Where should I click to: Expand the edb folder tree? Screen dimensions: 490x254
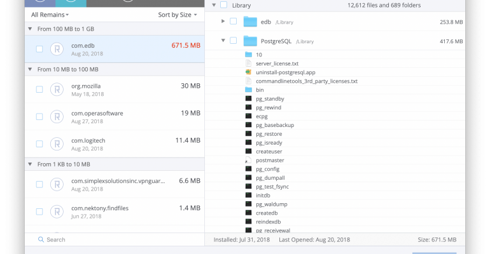tap(223, 22)
